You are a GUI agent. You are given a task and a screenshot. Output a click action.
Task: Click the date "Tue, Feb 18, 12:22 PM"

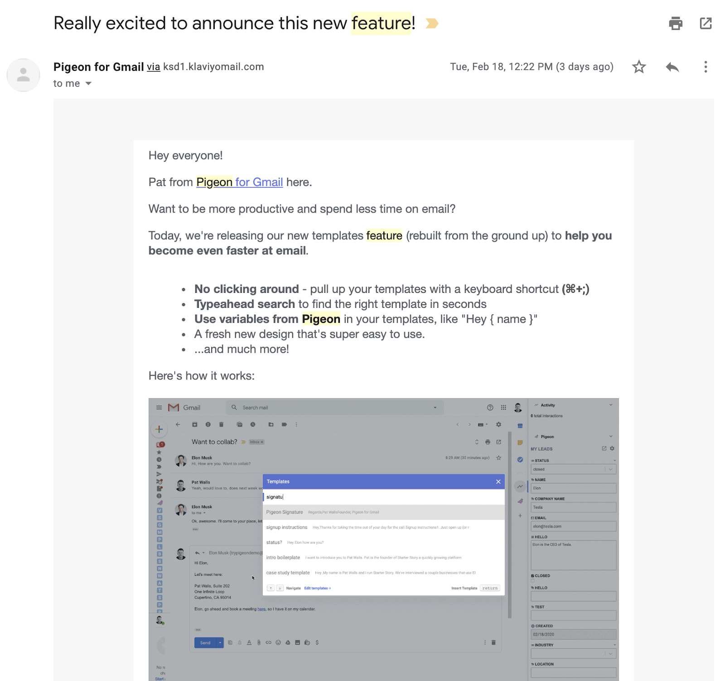501,67
